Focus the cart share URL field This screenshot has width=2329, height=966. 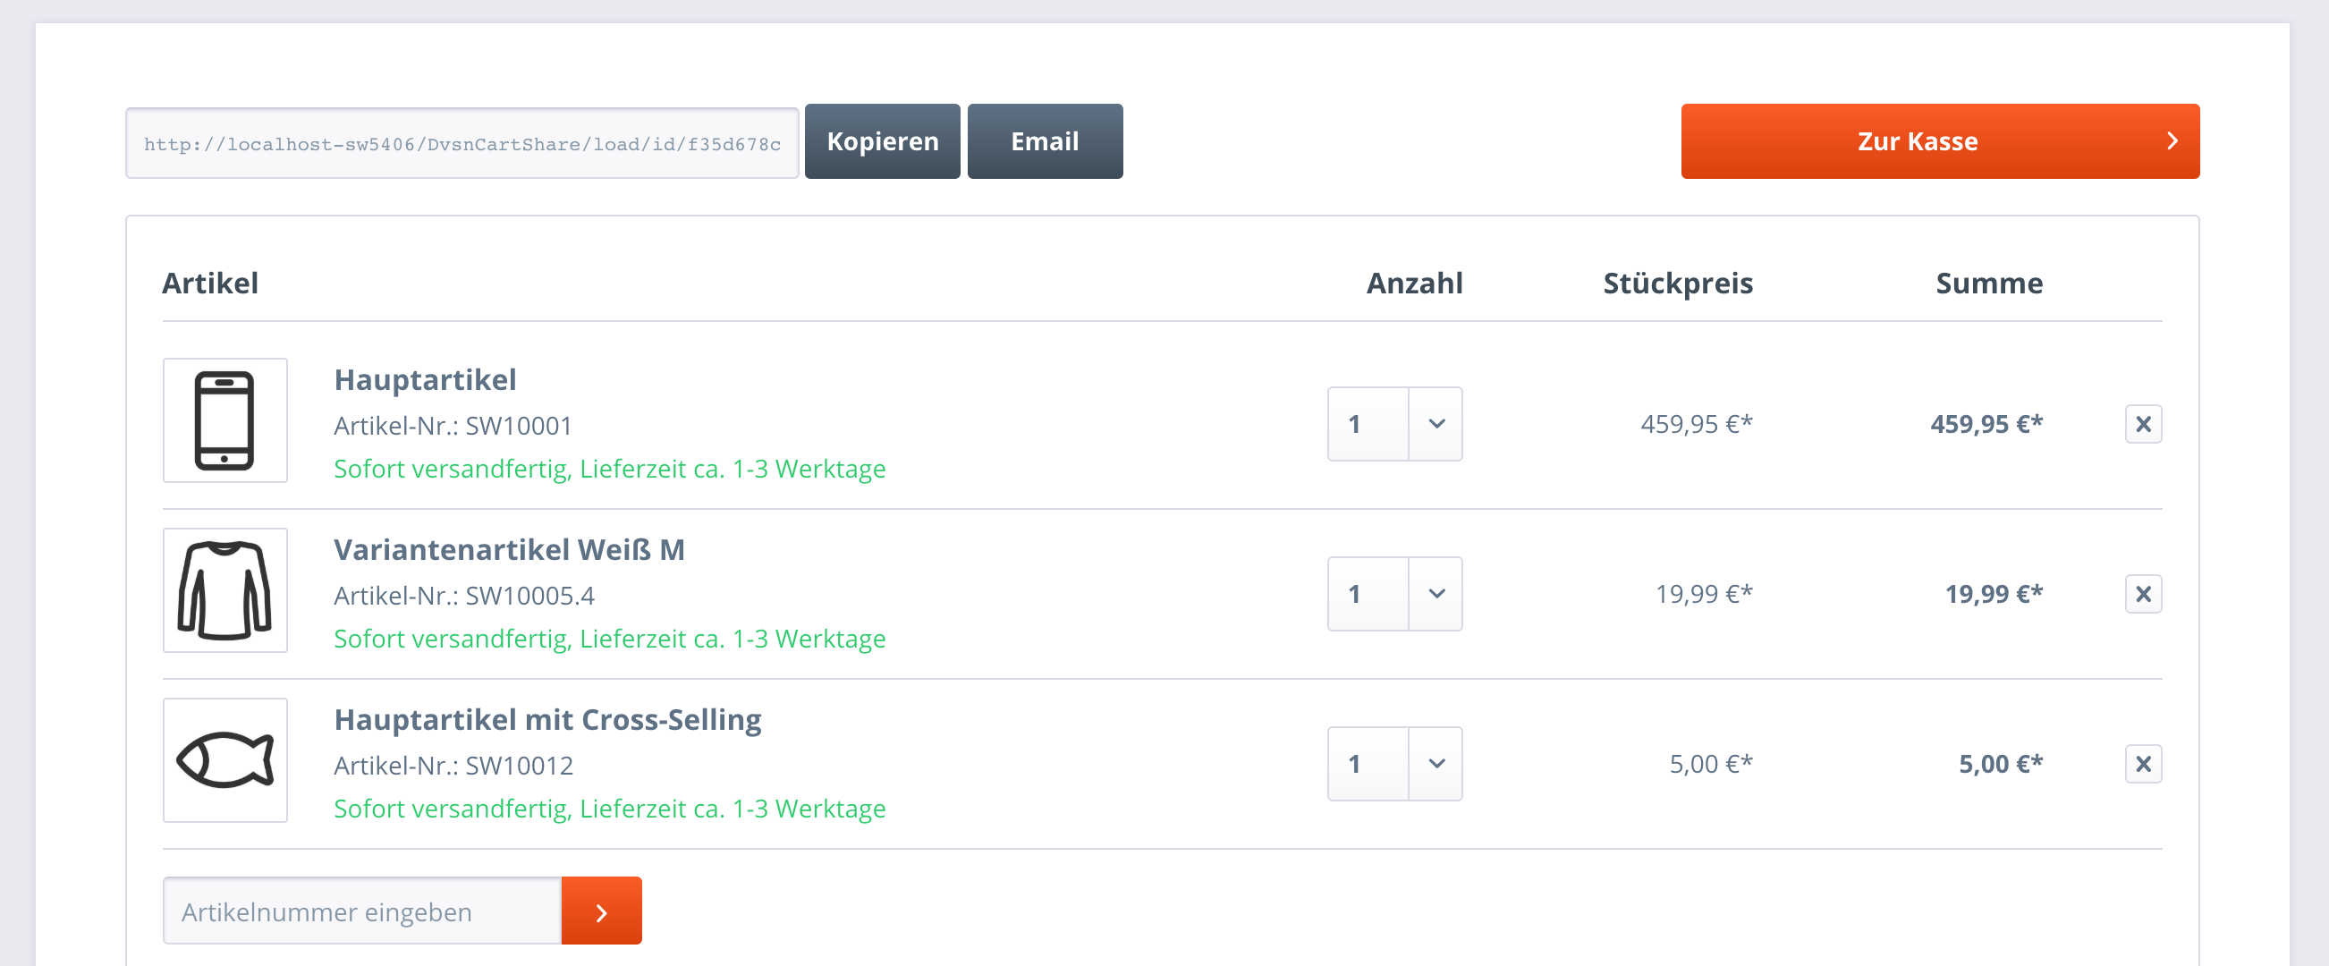462,143
